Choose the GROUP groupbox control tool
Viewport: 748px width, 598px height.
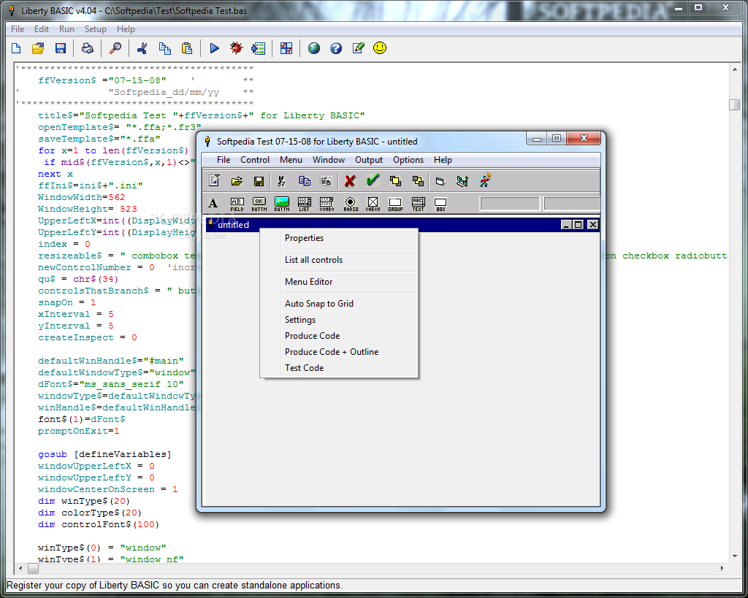coord(395,204)
